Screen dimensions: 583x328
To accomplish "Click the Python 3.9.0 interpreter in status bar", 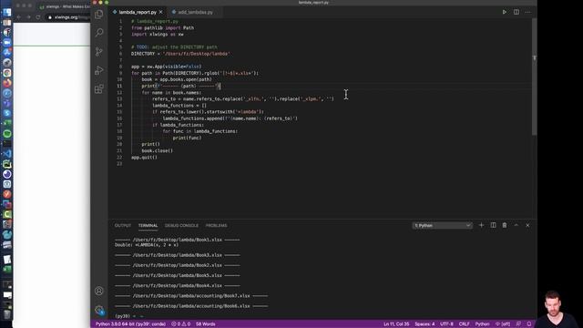I will click(x=130, y=324).
